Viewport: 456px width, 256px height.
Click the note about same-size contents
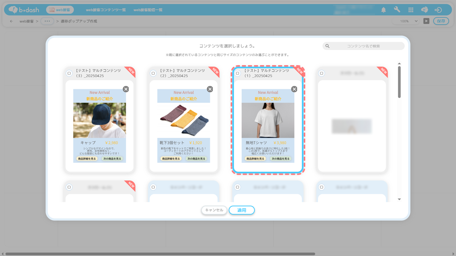coord(228,55)
